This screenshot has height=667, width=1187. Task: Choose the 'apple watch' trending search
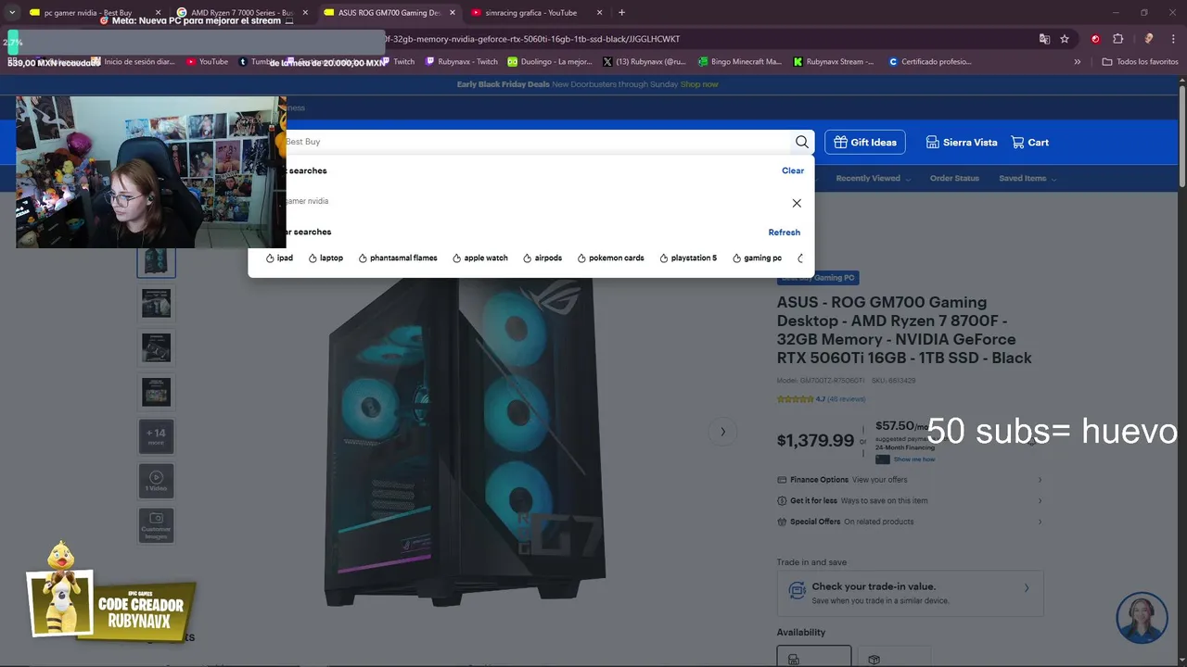480,258
